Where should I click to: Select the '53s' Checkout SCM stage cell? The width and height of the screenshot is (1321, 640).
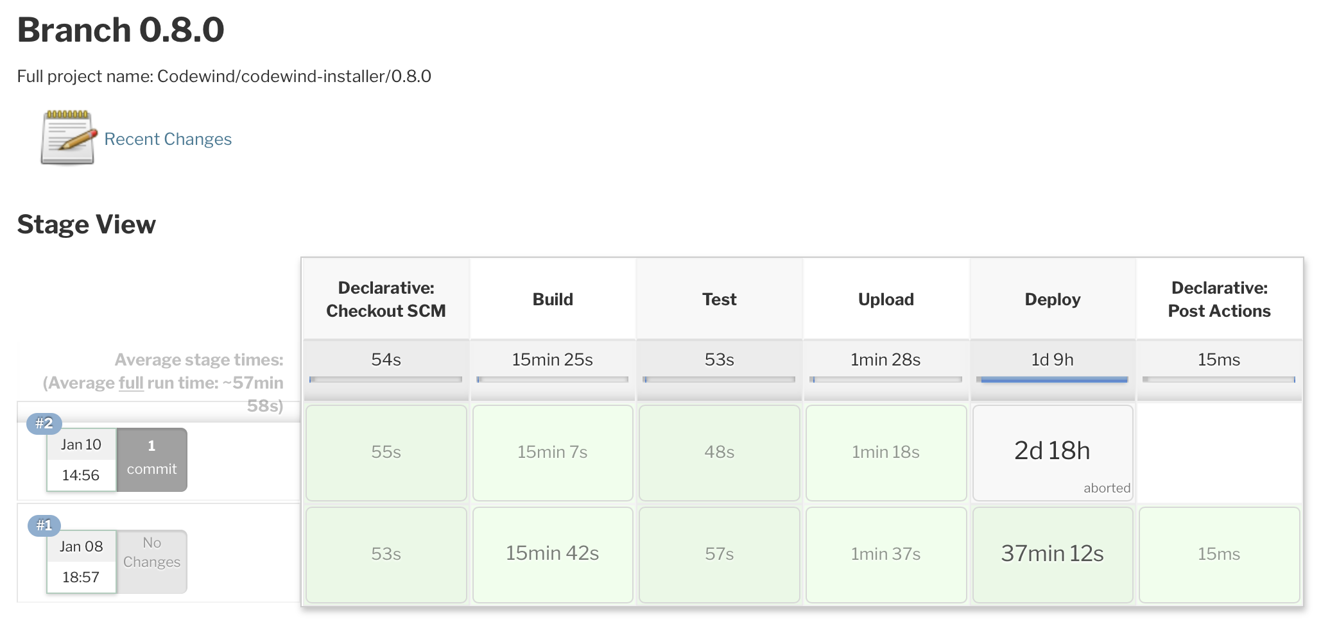(x=386, y=554)
